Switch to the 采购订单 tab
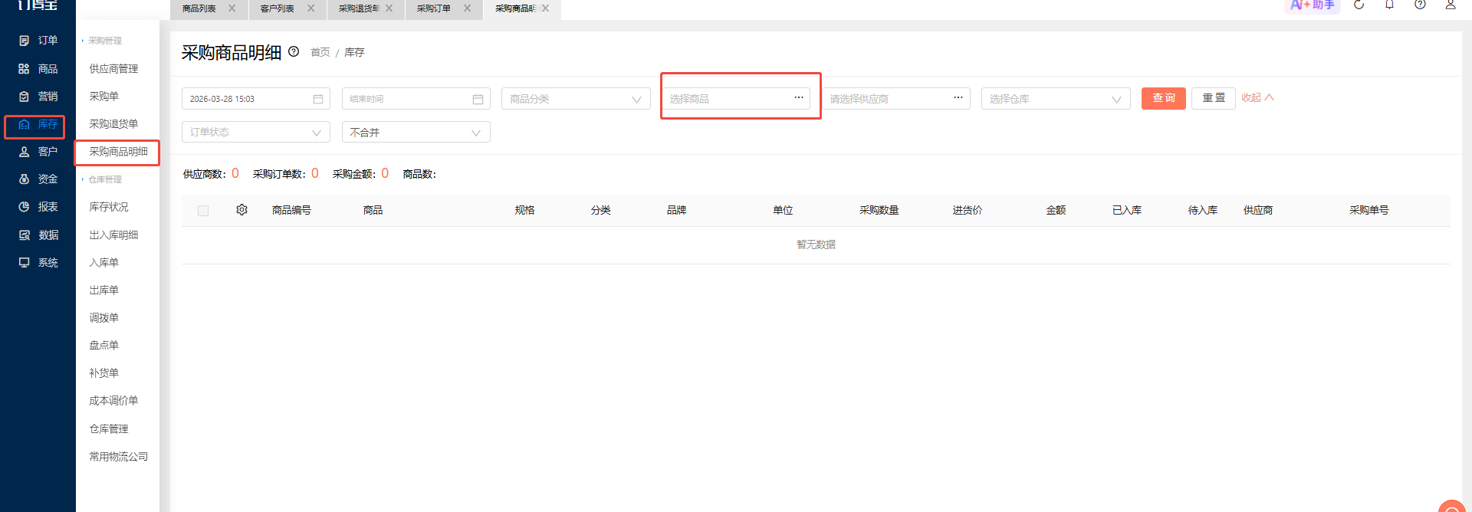 click(434, 8)
